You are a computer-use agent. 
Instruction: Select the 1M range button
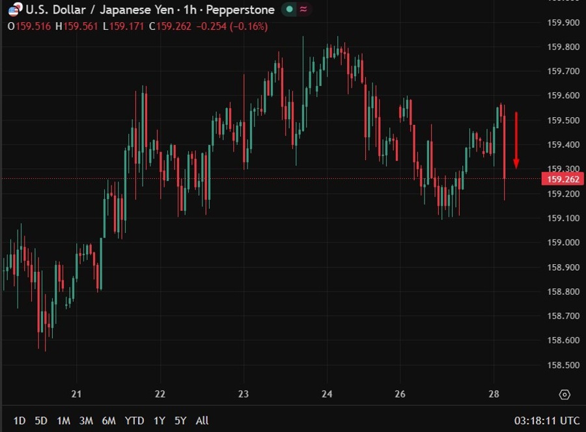[x=63, y=420]
